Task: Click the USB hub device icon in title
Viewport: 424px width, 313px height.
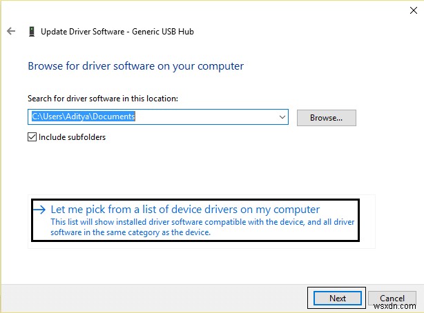Action: pyautogui.click(x=31, y=31)
